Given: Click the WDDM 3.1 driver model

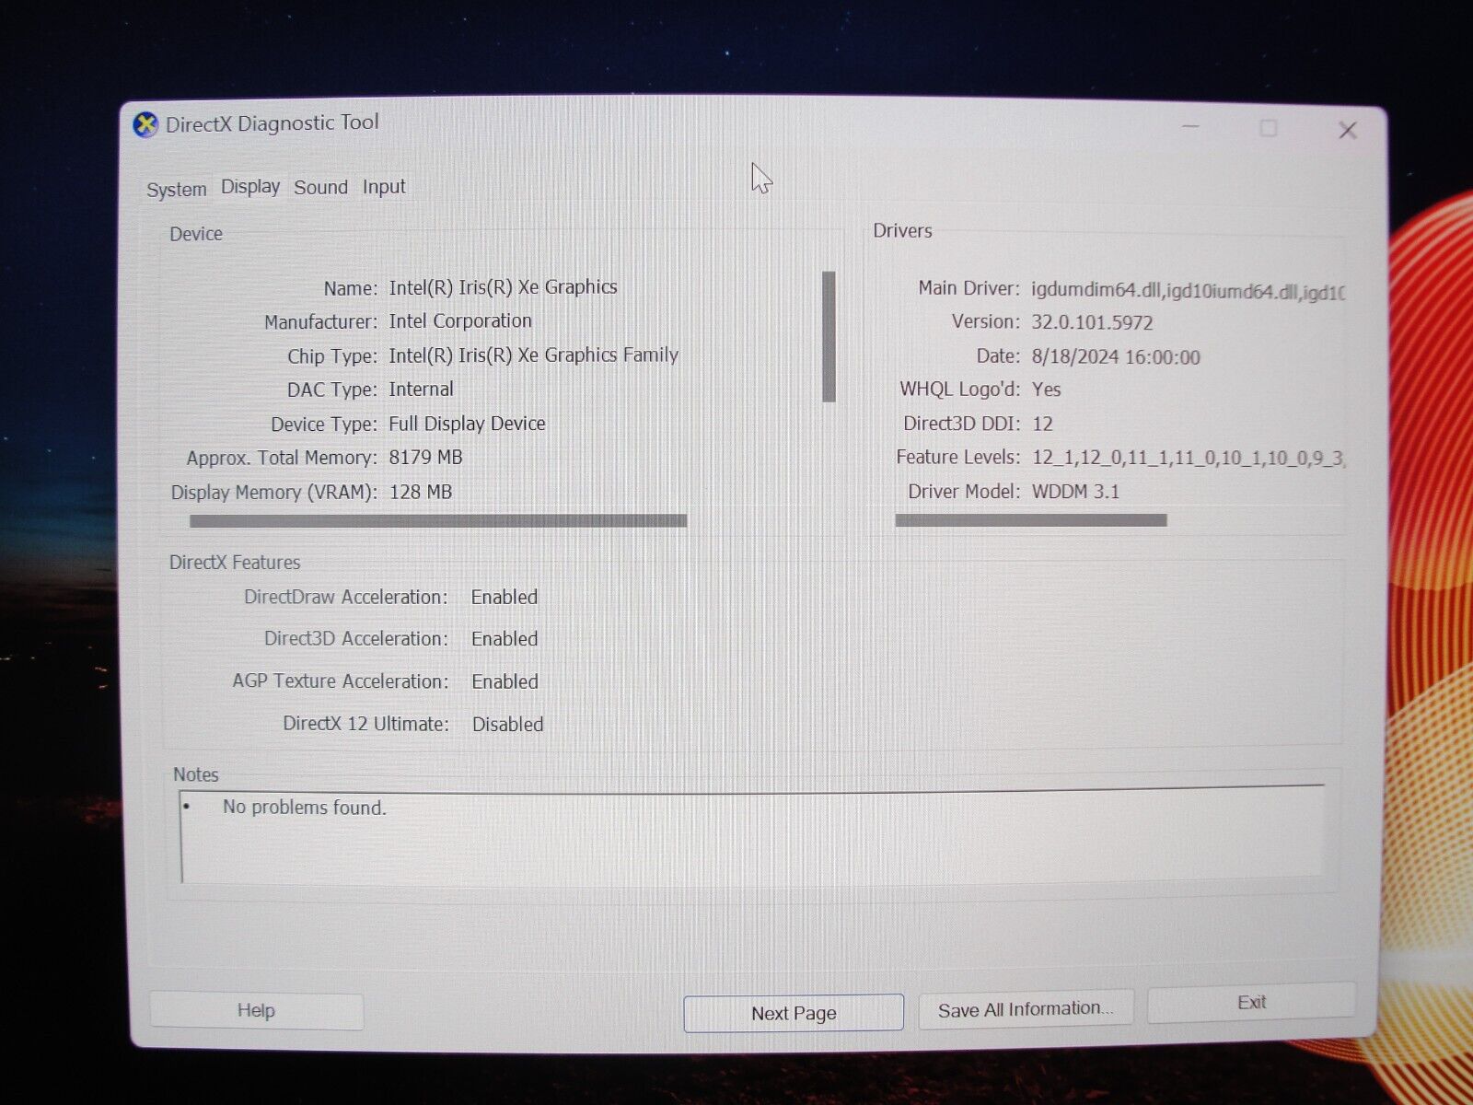Looking at the screenshot, I should click(x=1075, y=492).
